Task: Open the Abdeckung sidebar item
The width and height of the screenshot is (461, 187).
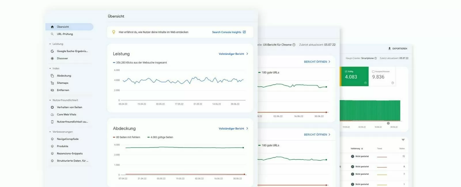Action: [64, 76]
